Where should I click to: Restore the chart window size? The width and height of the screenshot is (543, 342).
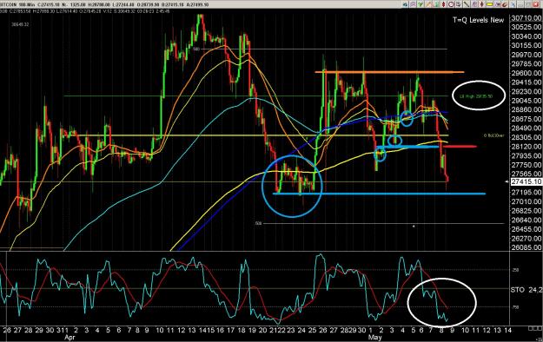(528, 4)
